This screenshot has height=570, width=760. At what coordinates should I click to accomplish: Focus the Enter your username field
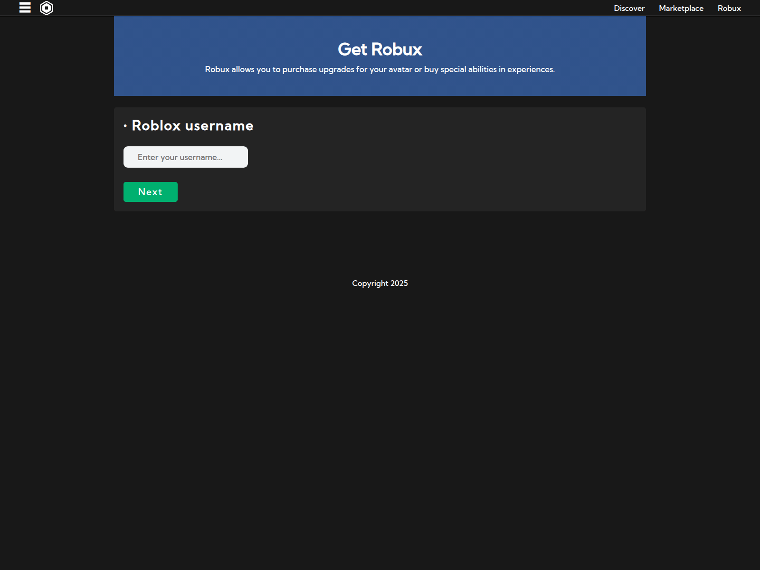point(186,157)
